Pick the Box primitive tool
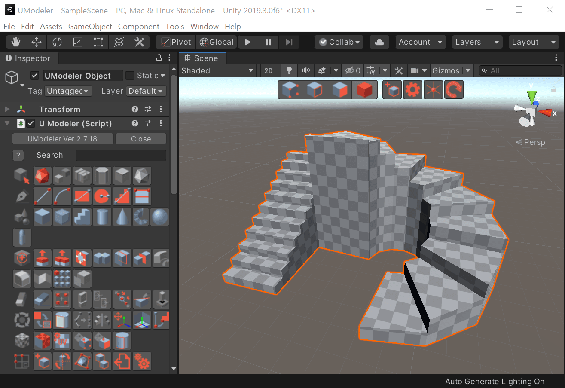The width and height of the screenshot is (565, 388). point(42,217)
